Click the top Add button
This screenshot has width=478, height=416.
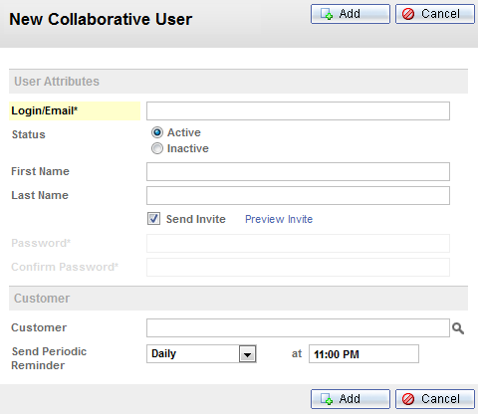pyautogui.click(x=351, y=14)
